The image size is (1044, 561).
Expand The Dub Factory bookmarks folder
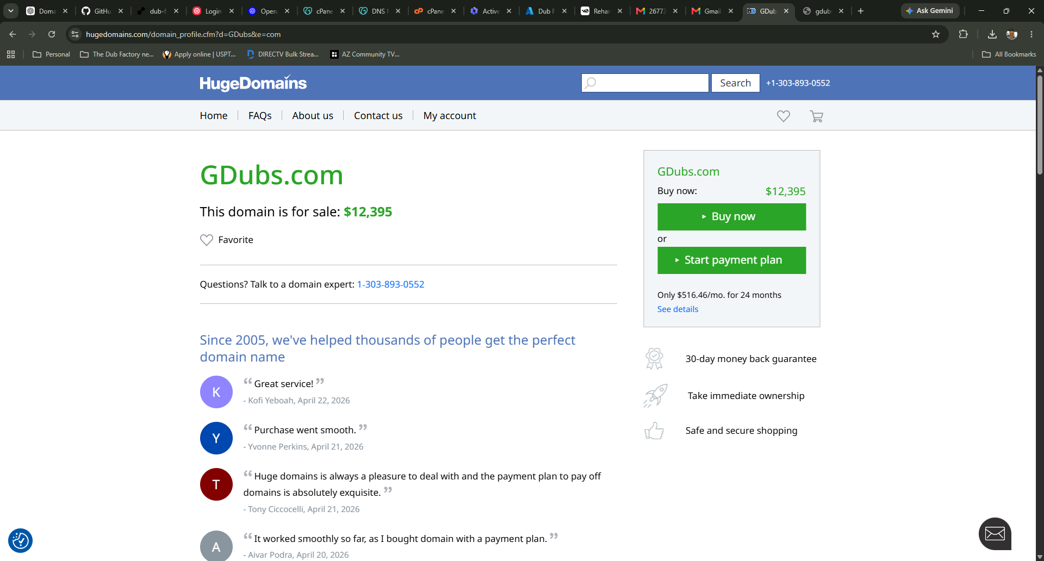click(x=117, y=54)
